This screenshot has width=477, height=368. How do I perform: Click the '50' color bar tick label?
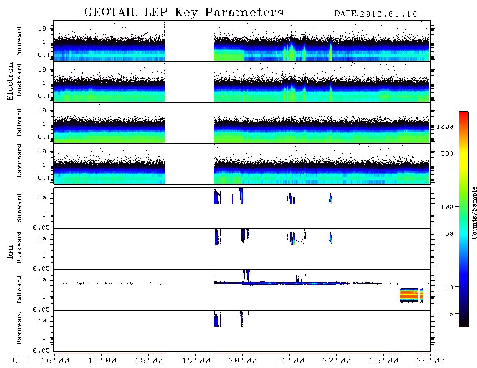(449, 234)
